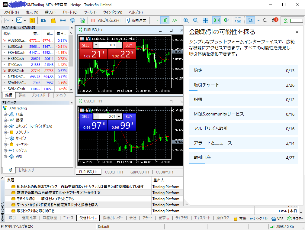Switch to the news tab in Toolbox
Image resolution: width=305 pixels, height=230 pixels.
point(68,218)
